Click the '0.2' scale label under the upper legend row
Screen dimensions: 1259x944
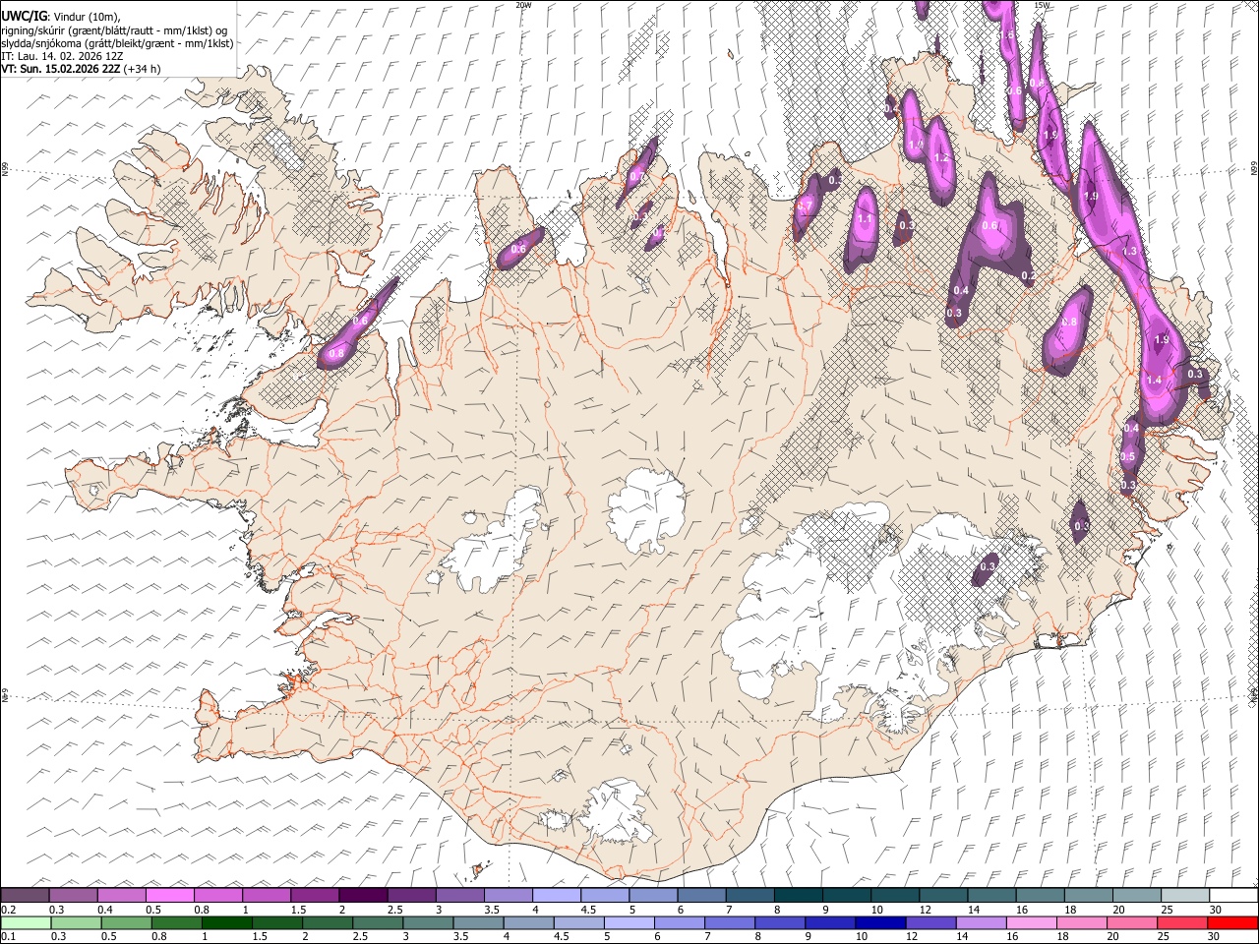(8, 910)
